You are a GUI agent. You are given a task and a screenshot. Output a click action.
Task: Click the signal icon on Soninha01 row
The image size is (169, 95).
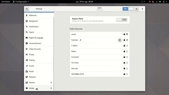click(x=127, y=57)
